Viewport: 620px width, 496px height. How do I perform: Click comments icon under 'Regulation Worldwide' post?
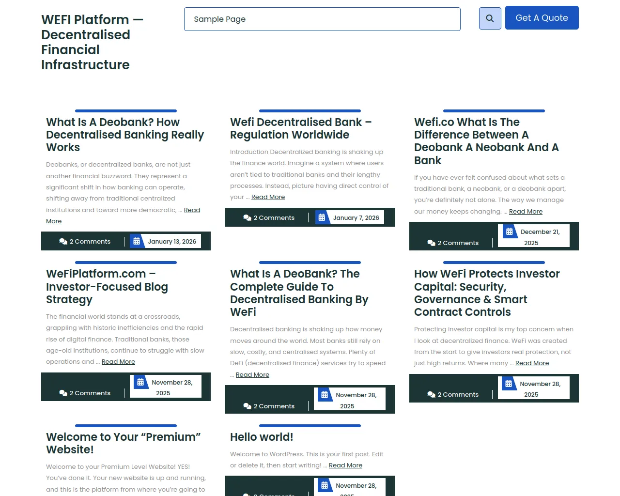(x=247, y=217)
